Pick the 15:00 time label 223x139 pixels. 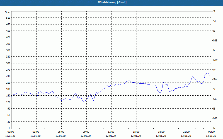(x=137, y=132)
